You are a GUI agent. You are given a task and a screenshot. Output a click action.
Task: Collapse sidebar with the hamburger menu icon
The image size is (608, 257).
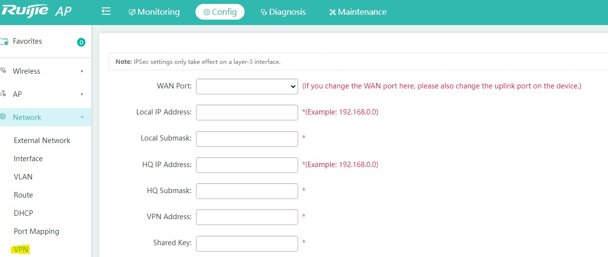tap(106, 11)
